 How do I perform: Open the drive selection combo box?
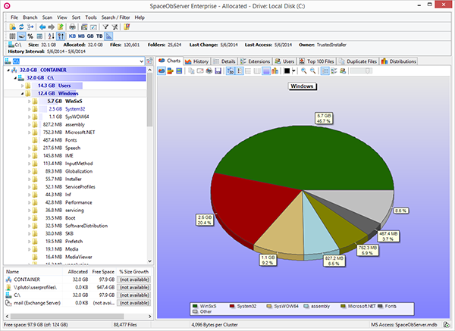[141, 61]
